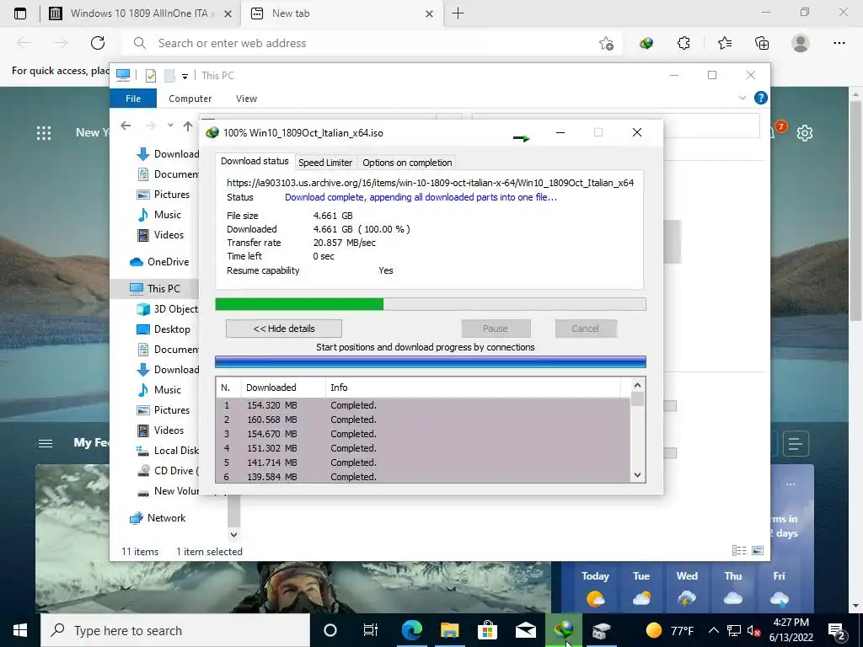The height and width of the screenshot is (647, 863).
Task: Open the Computer ribbon tab in Explorer
Action: click(190, 99)
